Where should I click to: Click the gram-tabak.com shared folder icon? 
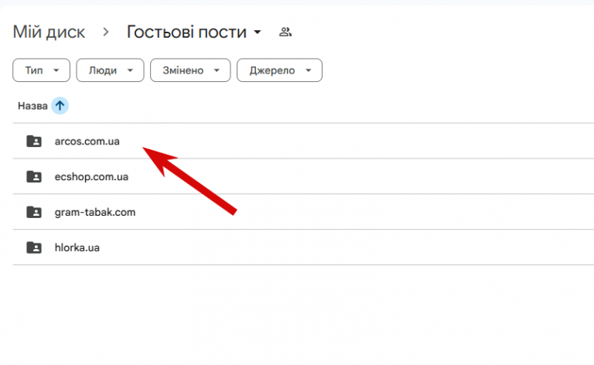click(x=34, y=212)
